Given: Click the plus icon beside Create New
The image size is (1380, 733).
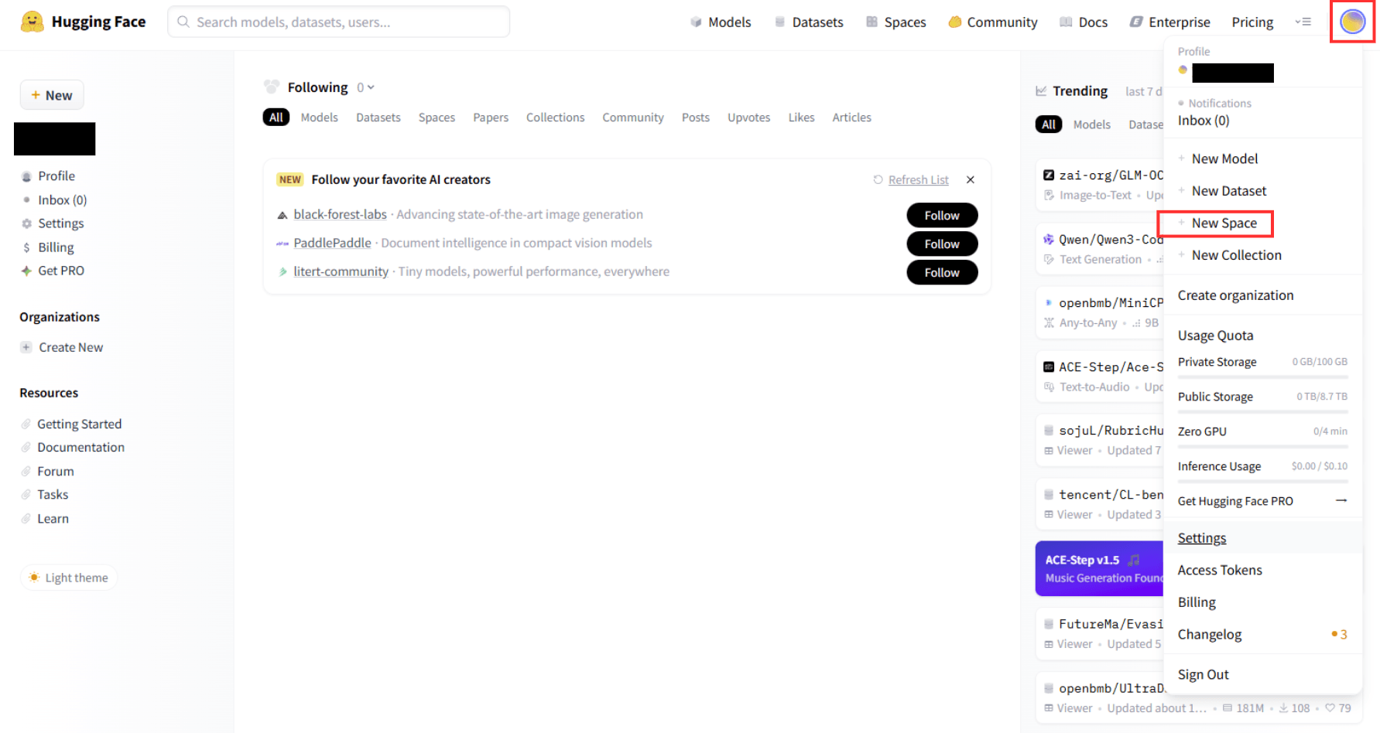Looking at the screenshot, I should [26, 347].
